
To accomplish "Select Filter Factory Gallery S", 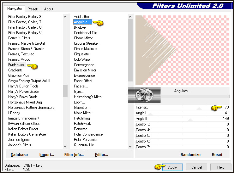I will (x=25, y=17).
